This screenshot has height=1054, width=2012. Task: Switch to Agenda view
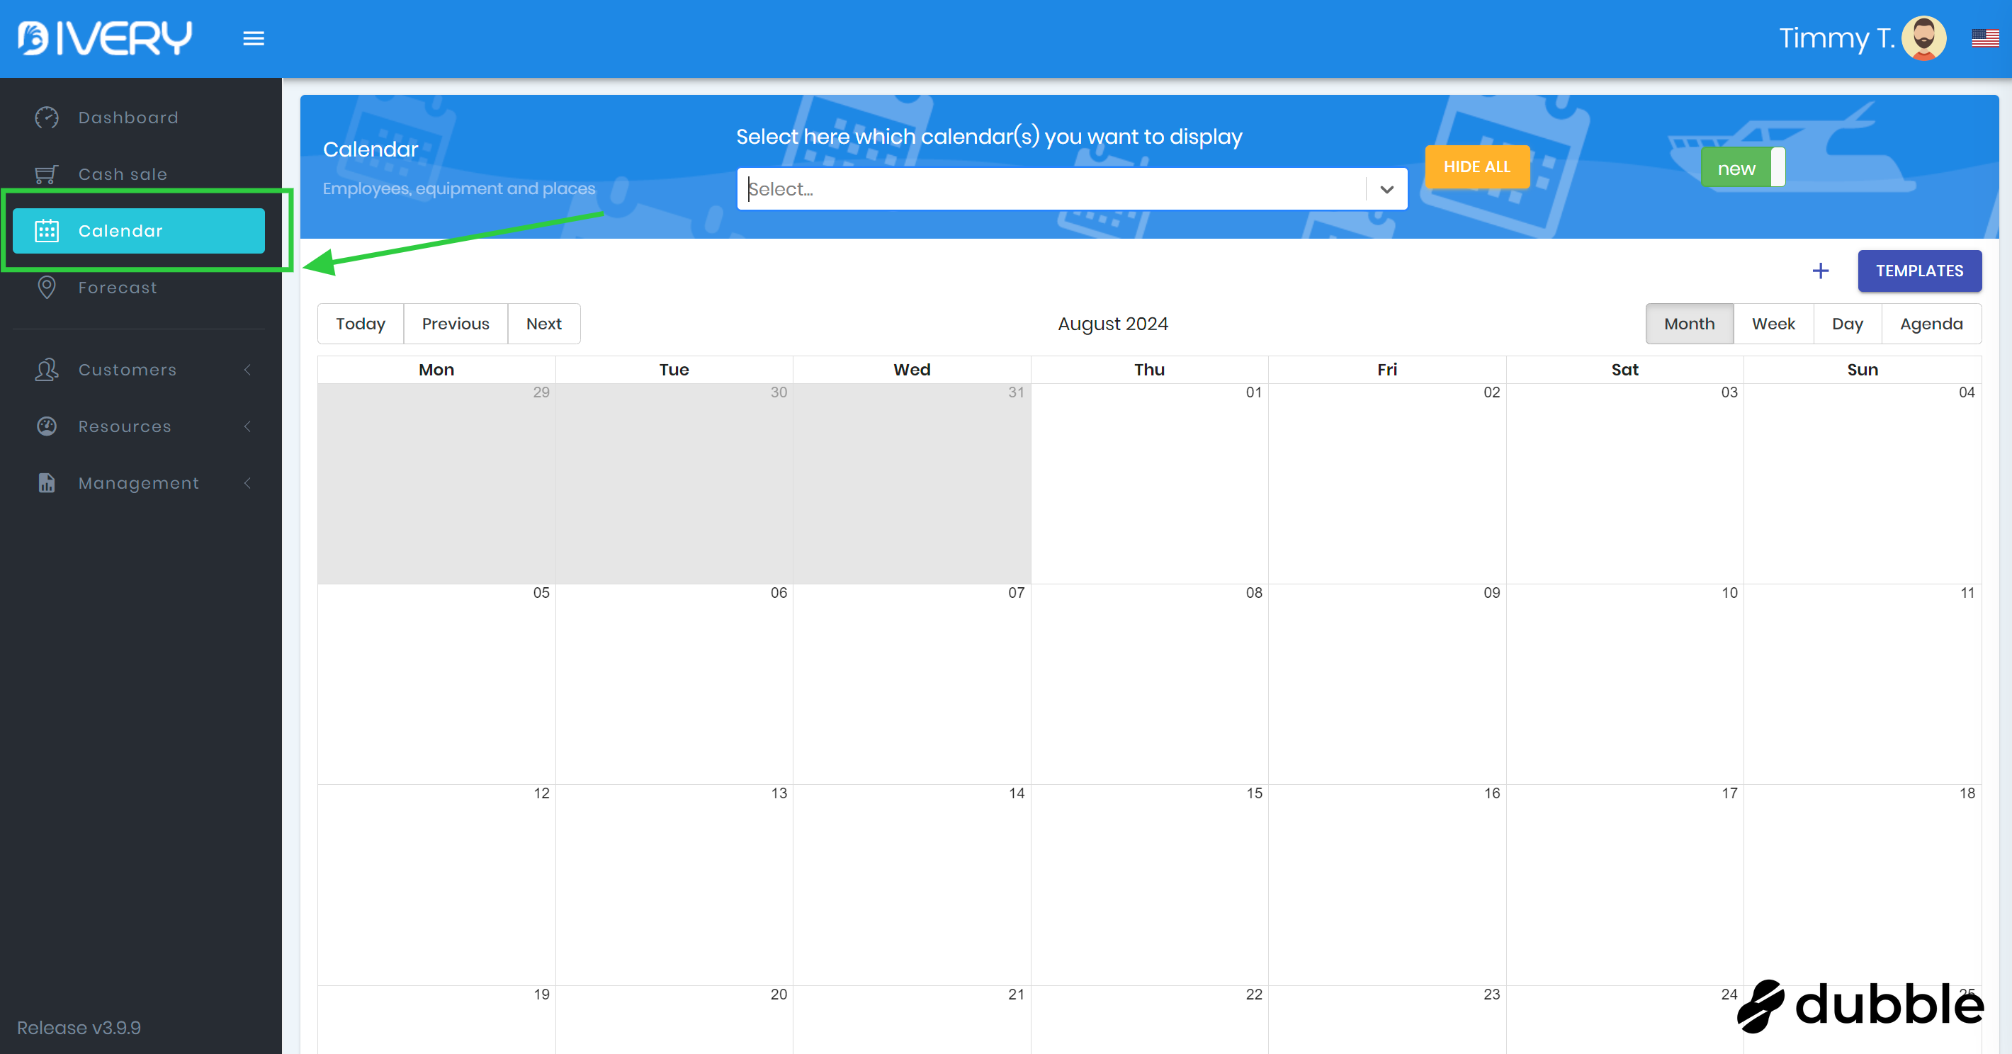point(1931,324)
